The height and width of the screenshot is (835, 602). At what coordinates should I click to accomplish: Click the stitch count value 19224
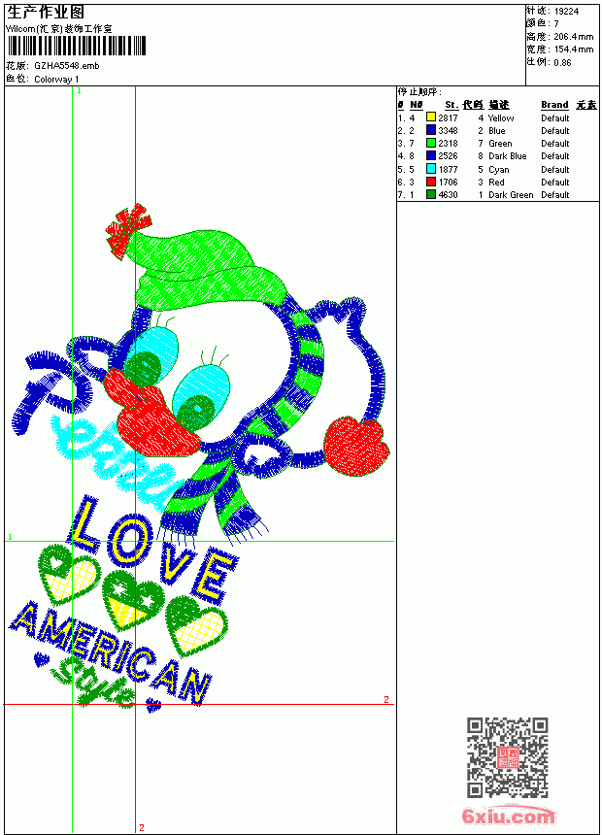click(566, 12)
